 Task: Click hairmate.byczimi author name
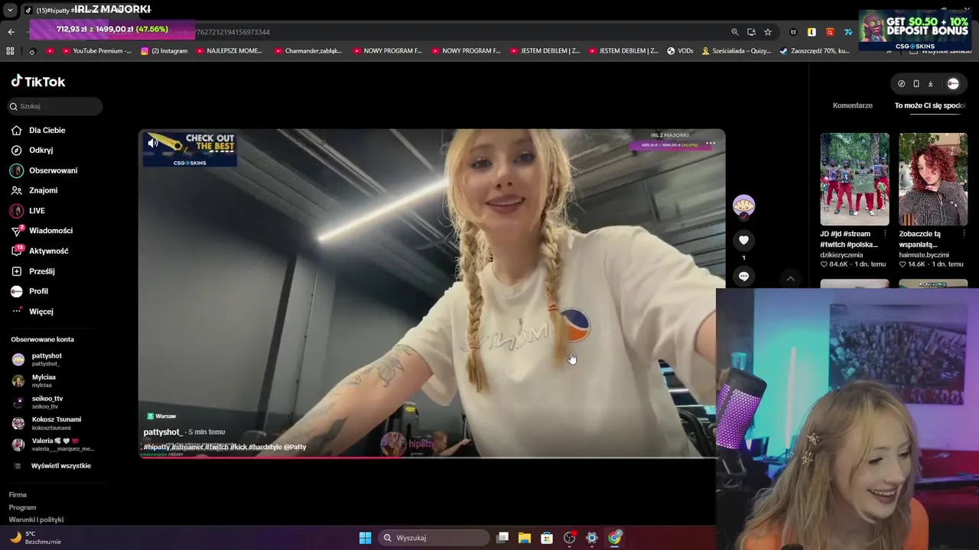tap(923, 255)
